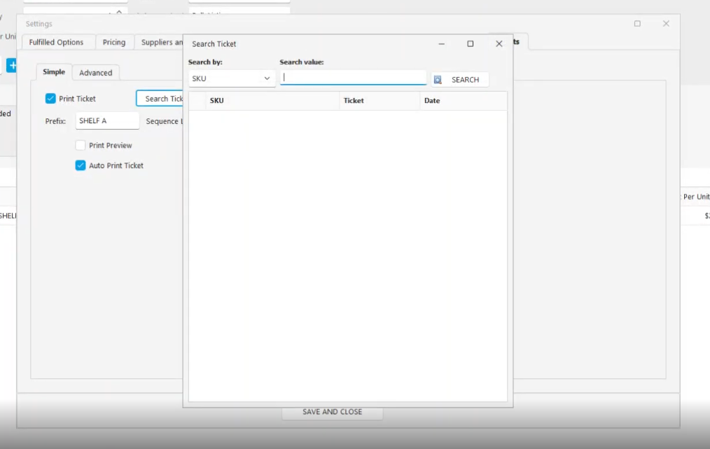Enable the Print Preview checkbox
This screenshot has width=710, height=449.
point(81,146)
